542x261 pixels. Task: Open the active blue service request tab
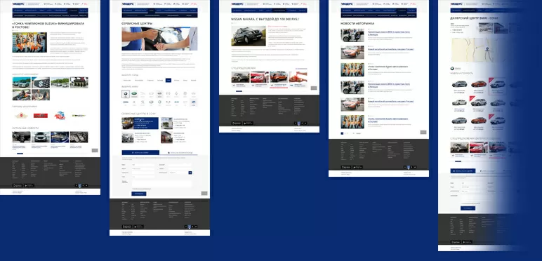140,152
